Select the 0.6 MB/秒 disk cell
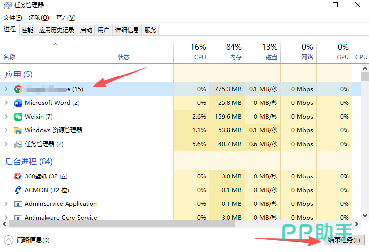 [x=263, y=144]
